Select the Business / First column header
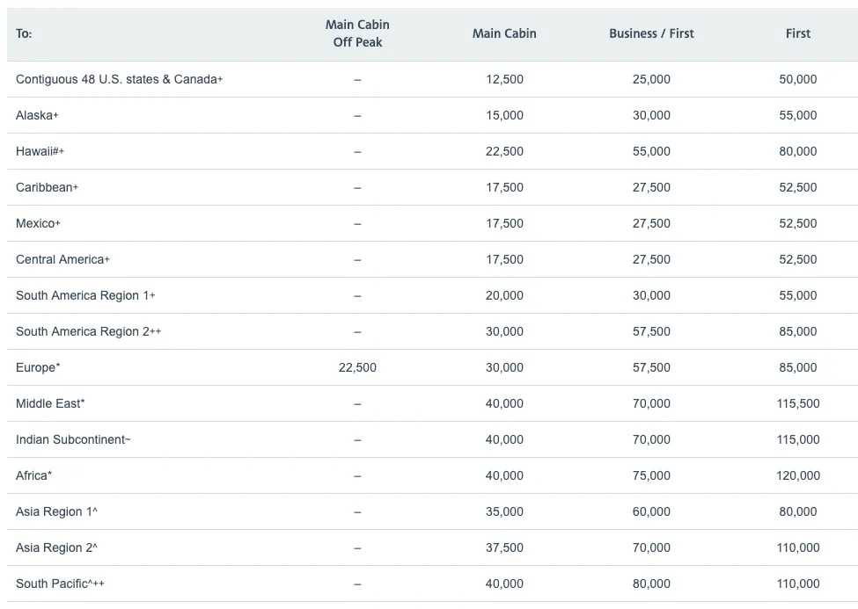Image resolution: width=858 pixels, height=609 pixels. tap(651, 33)
